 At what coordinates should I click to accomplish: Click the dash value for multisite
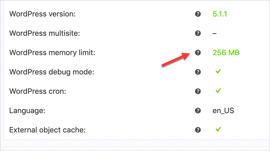[x=214, y=33]
